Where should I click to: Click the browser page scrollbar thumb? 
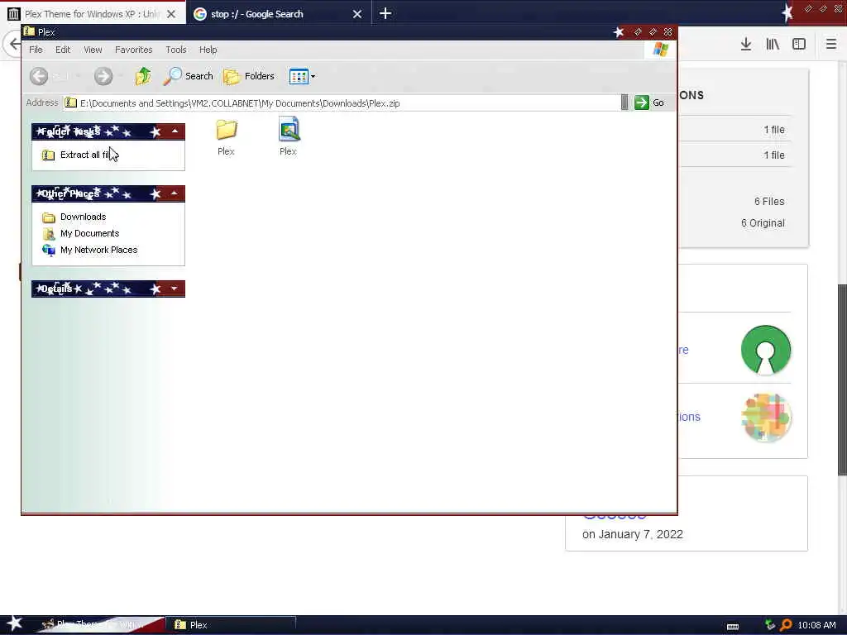coord(842,379)
